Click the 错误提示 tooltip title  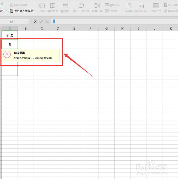click(x=19, y=53)
